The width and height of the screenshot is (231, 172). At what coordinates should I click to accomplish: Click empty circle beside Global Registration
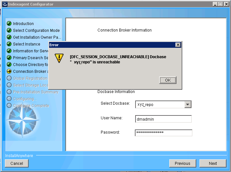click(x=9, y=78)
